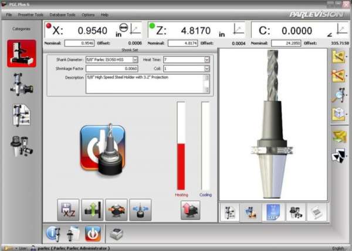Image resolution: width=352 pixels, height=251 pixels.
Task: Select the tool list document category icon
Action: [22, 115]
